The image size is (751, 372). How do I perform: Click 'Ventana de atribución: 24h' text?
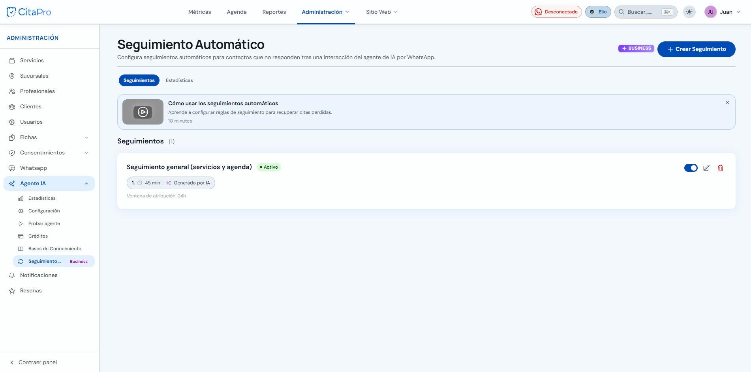156,196
